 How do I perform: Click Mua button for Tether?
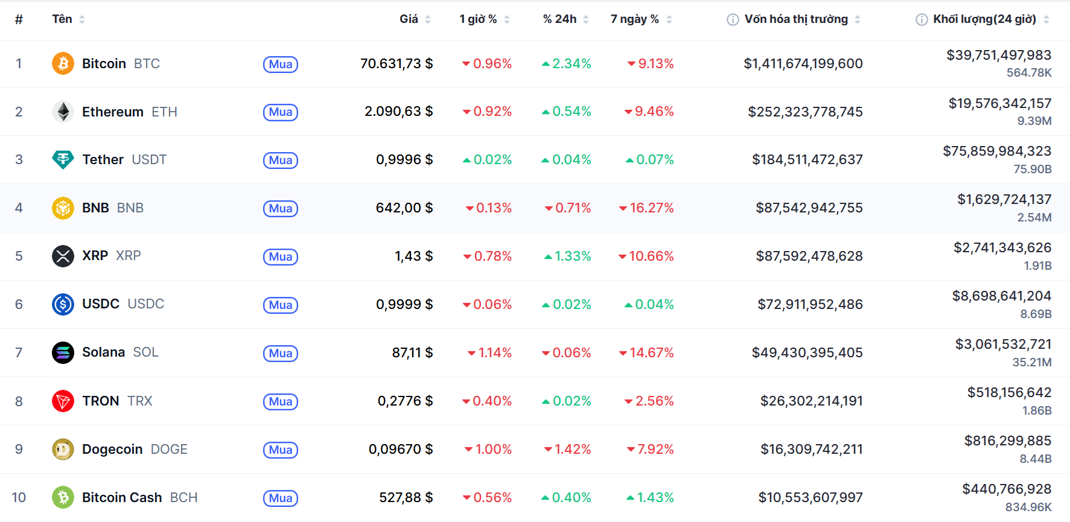click(281, 160)
